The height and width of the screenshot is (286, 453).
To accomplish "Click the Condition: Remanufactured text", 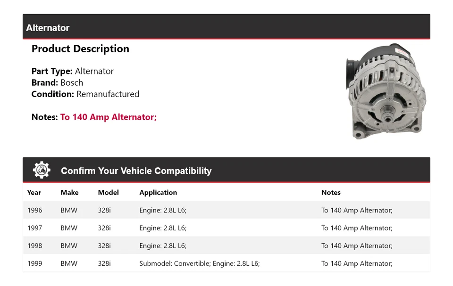I will [x=85, y=94].
